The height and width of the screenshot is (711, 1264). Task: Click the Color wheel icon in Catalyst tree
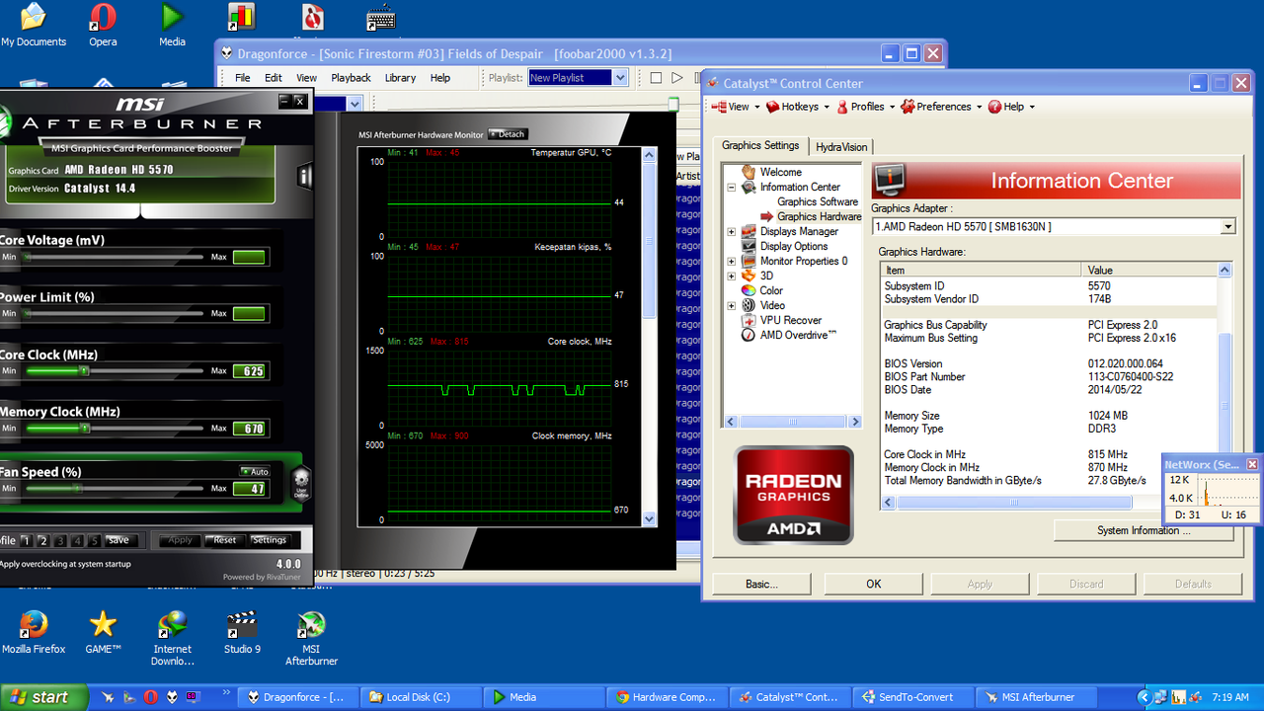coord(749,290)
